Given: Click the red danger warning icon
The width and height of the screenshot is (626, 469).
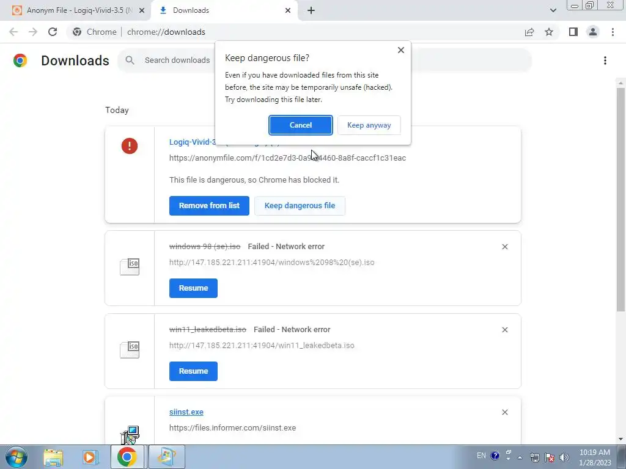Looking at the screenshot, I should pos(130,146).
